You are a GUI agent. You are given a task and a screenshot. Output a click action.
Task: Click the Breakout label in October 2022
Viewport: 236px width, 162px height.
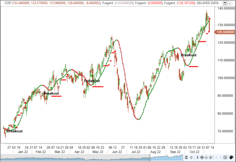click(188, 55)
